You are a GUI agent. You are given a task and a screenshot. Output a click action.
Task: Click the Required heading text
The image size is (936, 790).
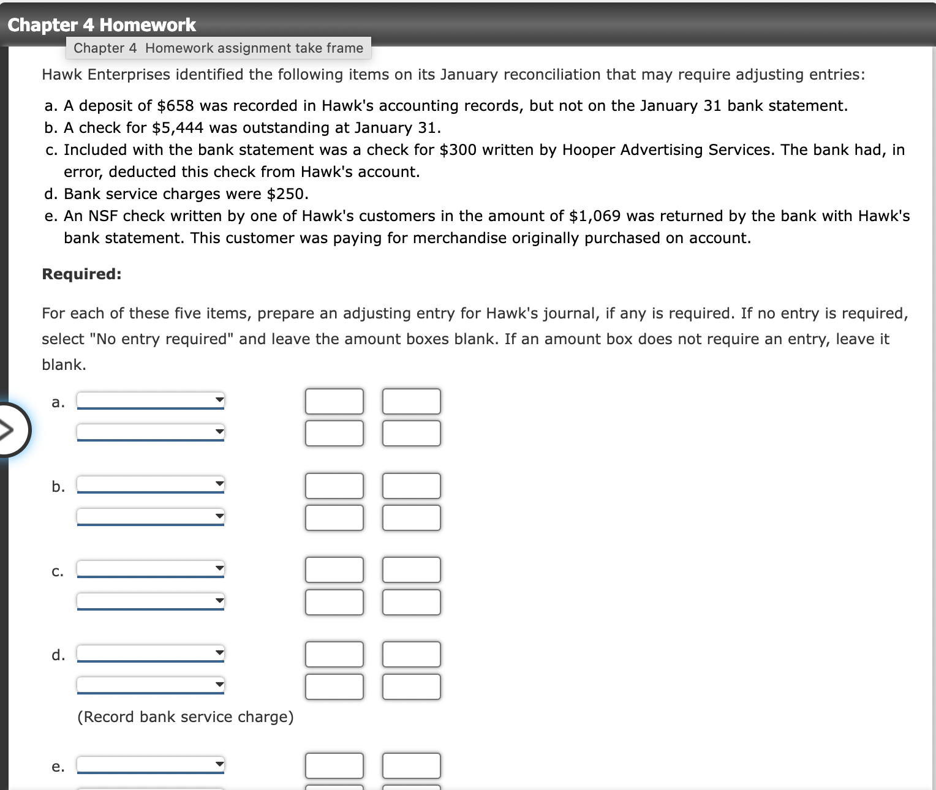[x=81, y=274]
